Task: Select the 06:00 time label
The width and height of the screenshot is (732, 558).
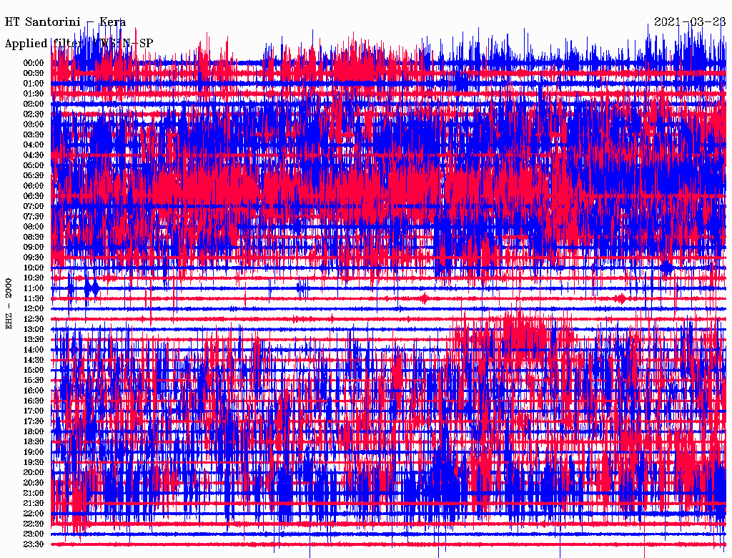Action: click(x=34, y=186)
